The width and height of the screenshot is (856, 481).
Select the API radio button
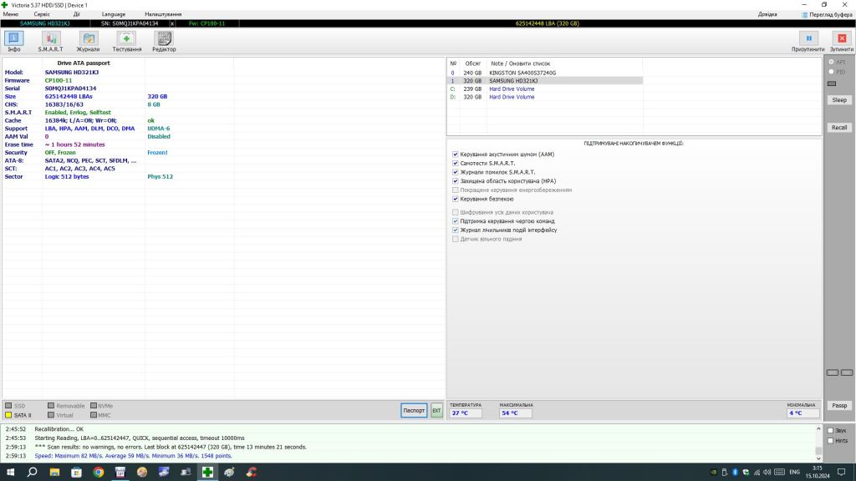pyautogui.click(x=832, y=62)
